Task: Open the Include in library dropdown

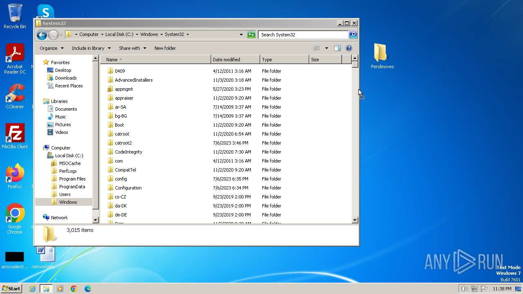Action: (92, 48)
